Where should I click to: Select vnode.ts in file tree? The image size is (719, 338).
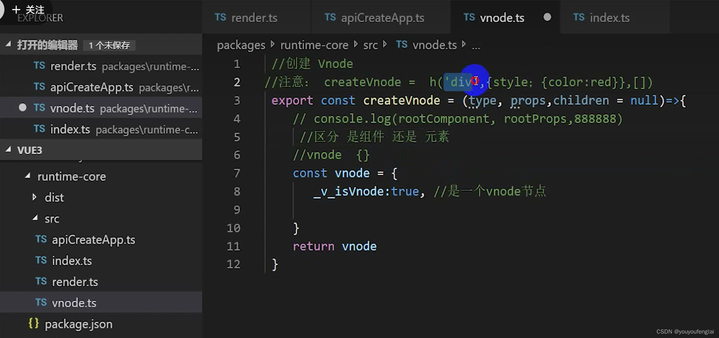101,302
